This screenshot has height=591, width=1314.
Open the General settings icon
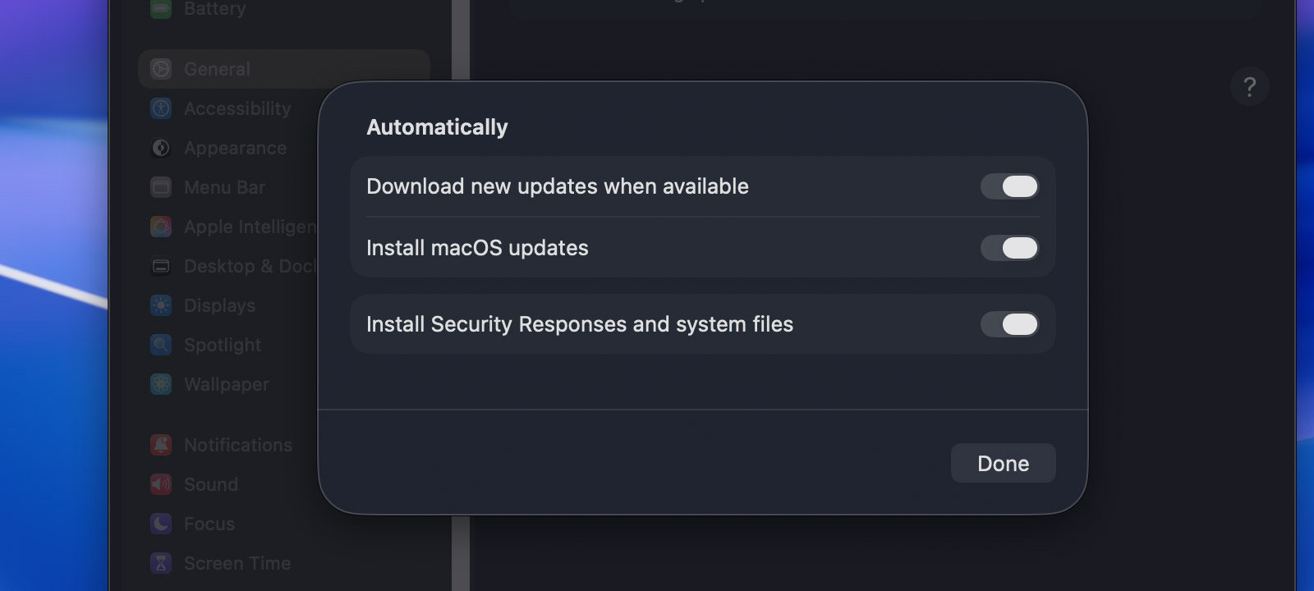(161, 69)
